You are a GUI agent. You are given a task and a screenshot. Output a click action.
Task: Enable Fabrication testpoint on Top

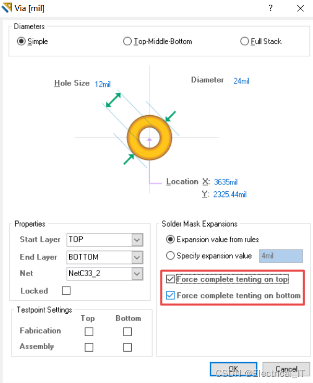[x=89, y=332]
